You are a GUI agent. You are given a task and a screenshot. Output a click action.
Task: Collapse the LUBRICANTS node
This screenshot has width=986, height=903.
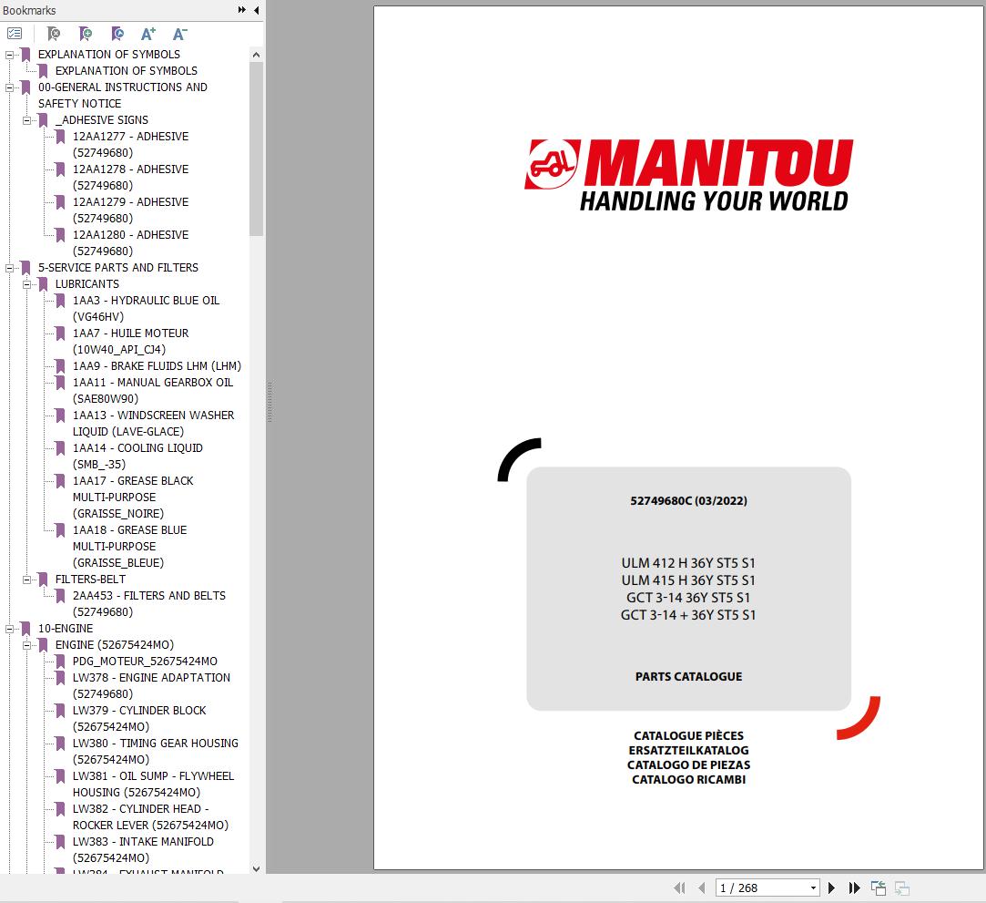tap(27, 284)
